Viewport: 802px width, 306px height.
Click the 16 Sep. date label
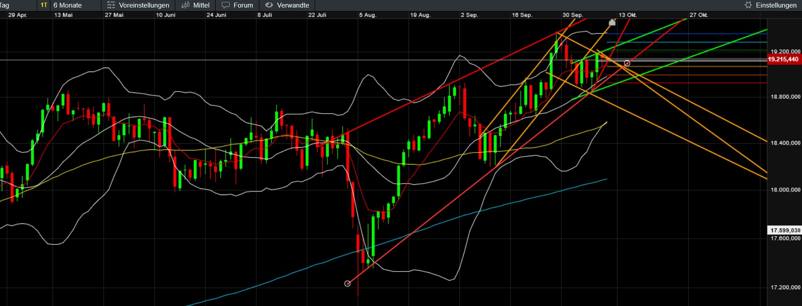tap(522, 15)
